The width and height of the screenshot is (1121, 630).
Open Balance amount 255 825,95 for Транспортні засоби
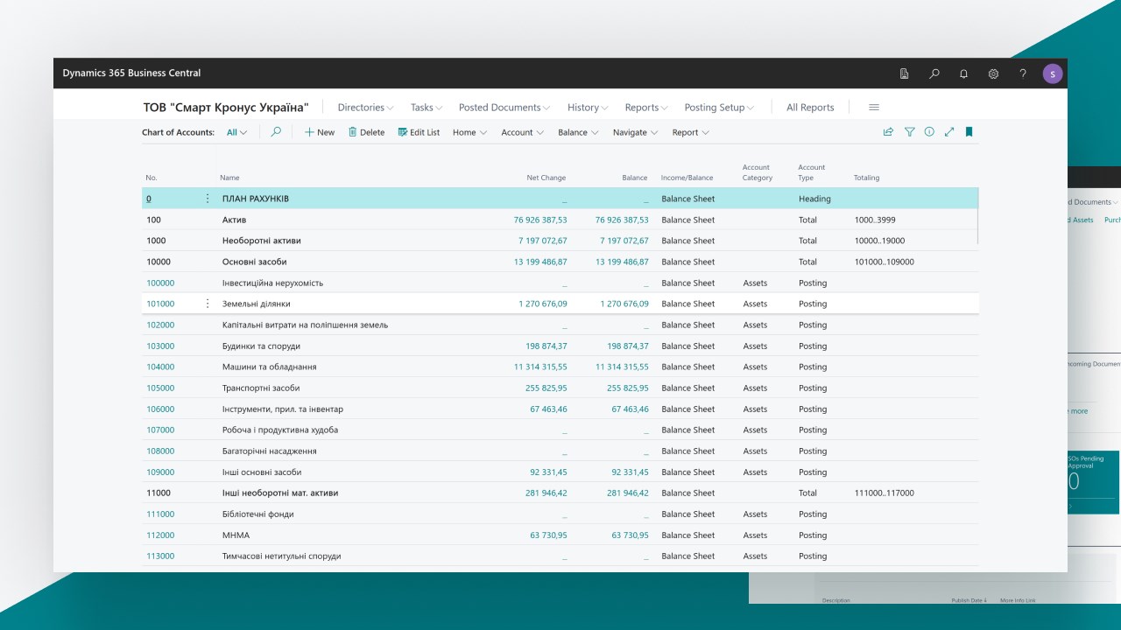click(x=628, y=388)
